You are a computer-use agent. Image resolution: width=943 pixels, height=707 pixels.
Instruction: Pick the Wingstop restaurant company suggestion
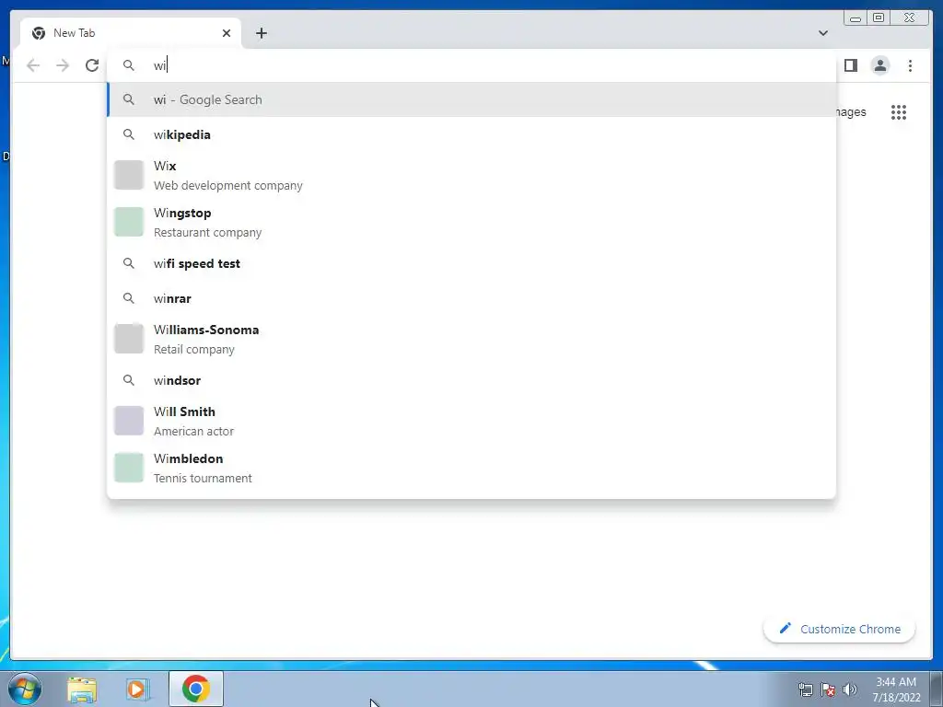pos(471,223)
